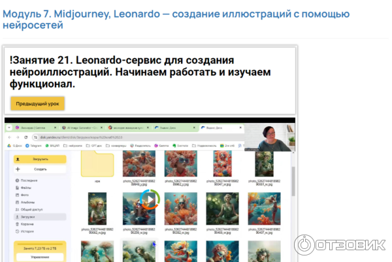This screenshot has height=262, width=392.
Task: Open the Модуль 7 Midjourney, Leonardo heading link
Action: (176, 20)
